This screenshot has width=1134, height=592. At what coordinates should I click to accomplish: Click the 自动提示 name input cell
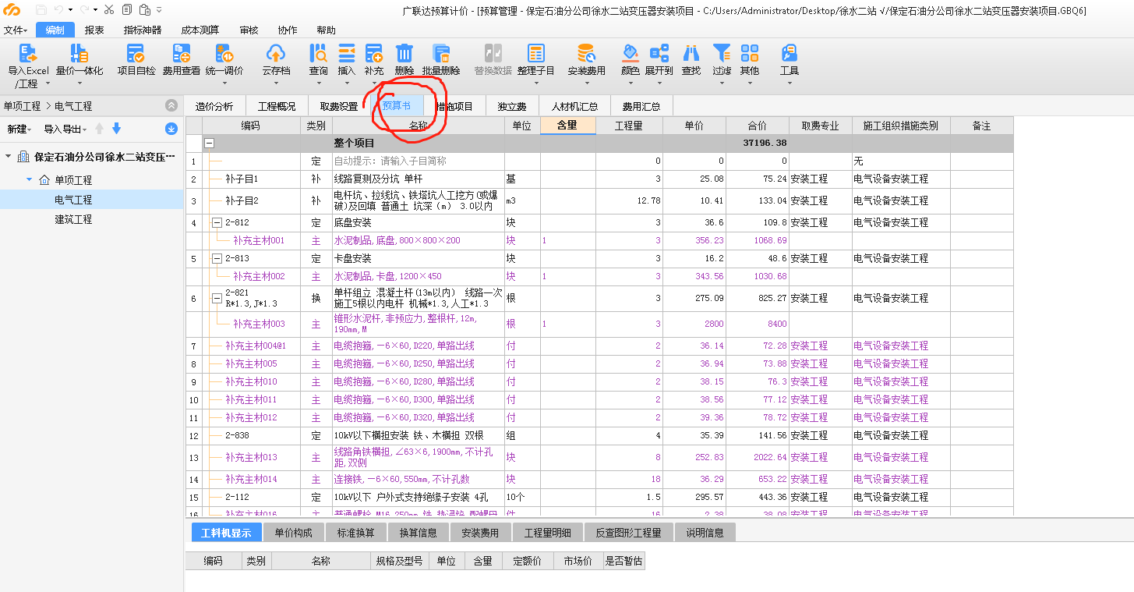418,161
